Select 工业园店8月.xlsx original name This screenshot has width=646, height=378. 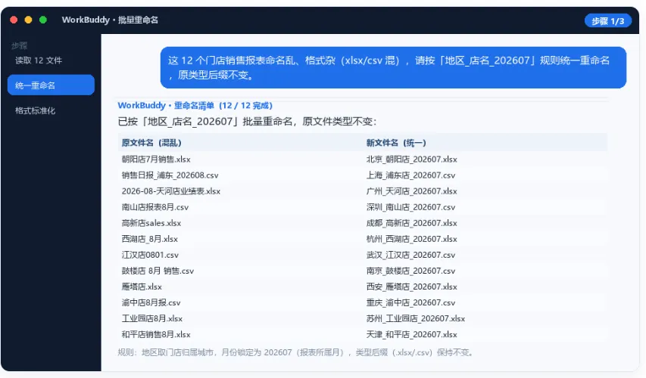[151, 319]
